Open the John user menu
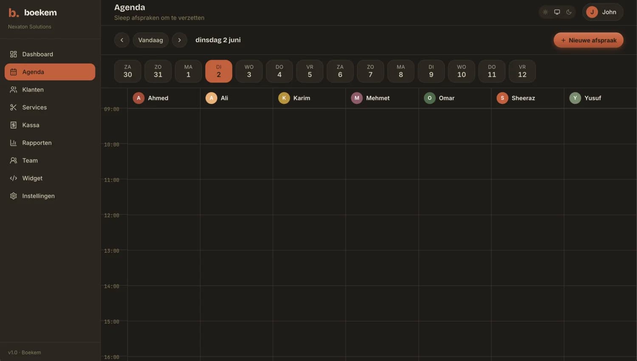 click(603, 12)
